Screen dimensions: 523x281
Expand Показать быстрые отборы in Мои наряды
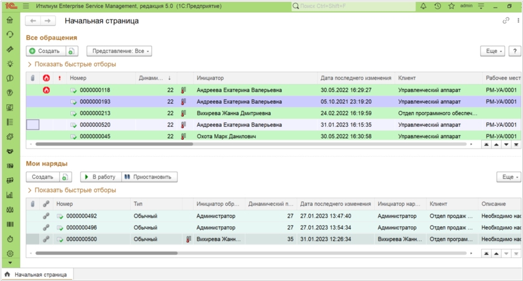coord(71,190)
